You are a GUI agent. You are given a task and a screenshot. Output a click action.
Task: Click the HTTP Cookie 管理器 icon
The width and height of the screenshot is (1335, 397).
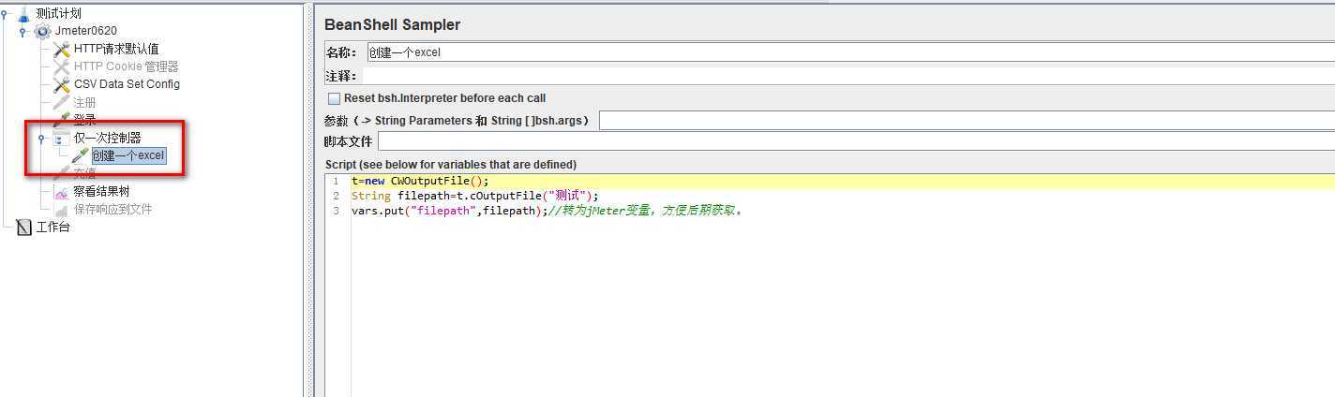click(x=61, y=66)
